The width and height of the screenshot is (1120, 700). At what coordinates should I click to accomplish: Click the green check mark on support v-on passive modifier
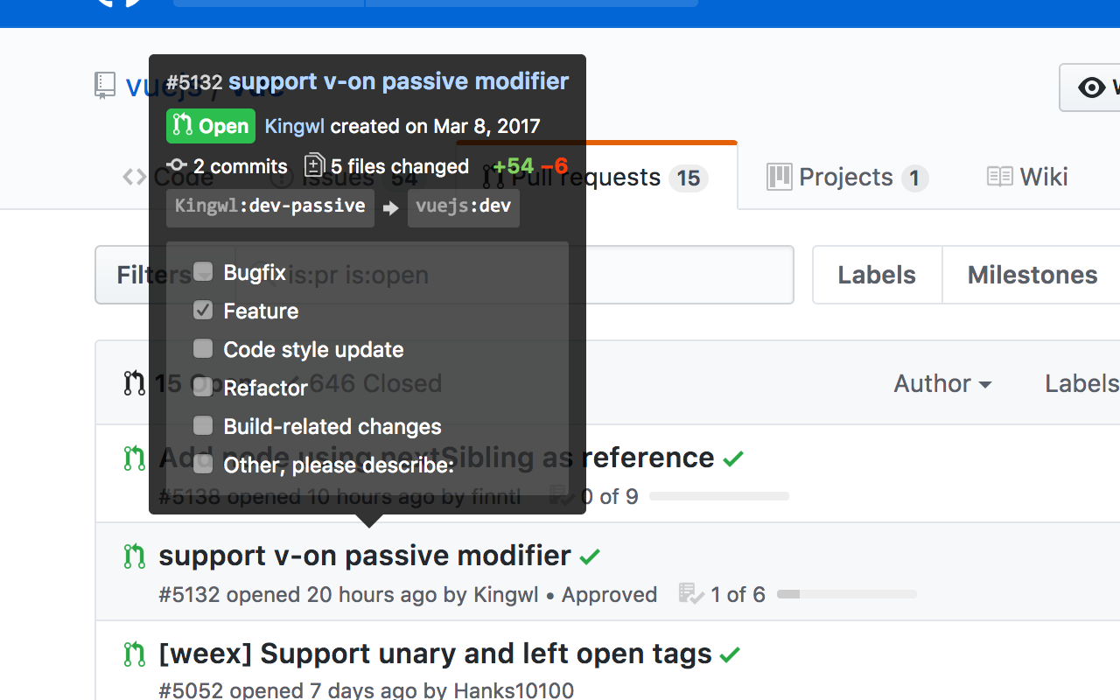click(x=590, y=555)
